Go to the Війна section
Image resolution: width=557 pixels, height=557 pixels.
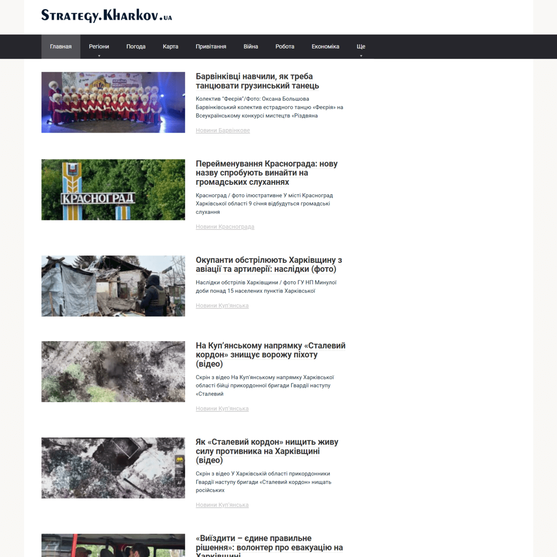[x=251, y=46]
